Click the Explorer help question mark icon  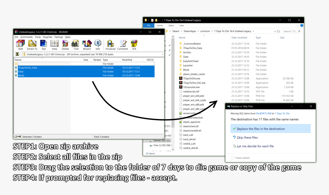coord(302,25)
